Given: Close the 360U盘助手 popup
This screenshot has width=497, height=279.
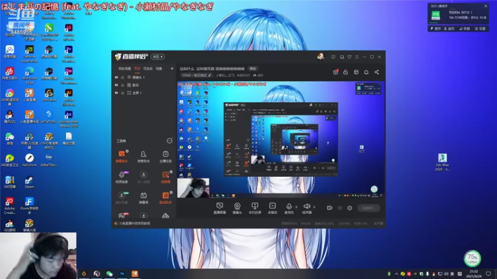Looking at the screenshot, I should click(x=486, y=6).
